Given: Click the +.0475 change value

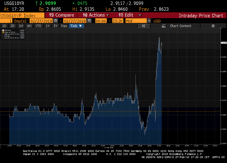Looking at the screenshot, I should pos(80,3).
